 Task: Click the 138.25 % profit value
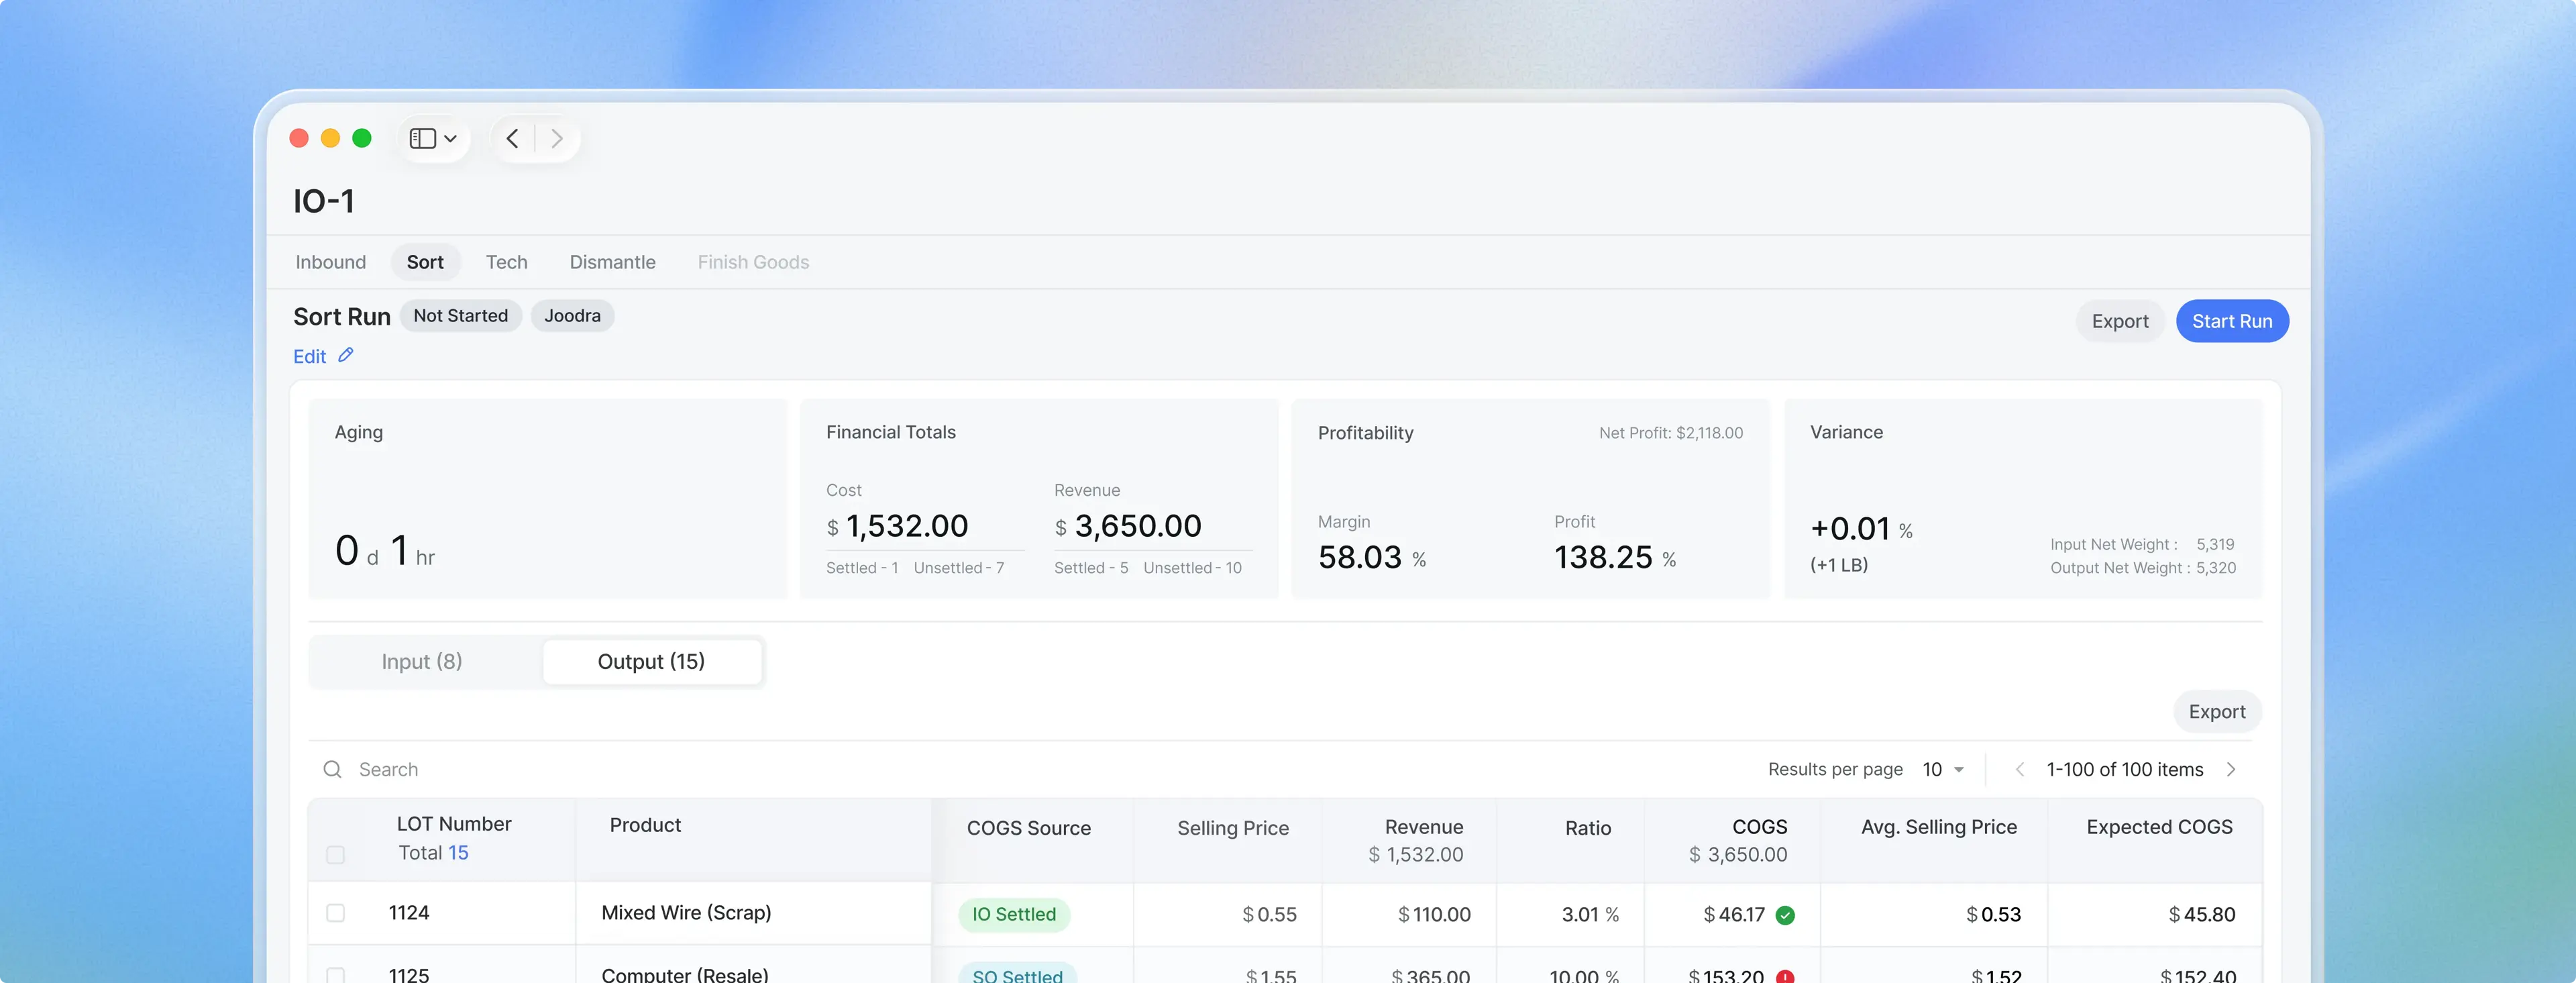point(1615,557)
